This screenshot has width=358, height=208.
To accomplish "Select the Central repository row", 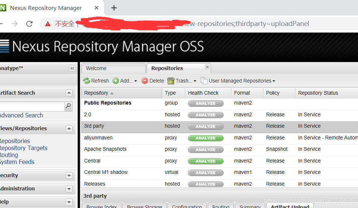I will [x=220, y=162].
